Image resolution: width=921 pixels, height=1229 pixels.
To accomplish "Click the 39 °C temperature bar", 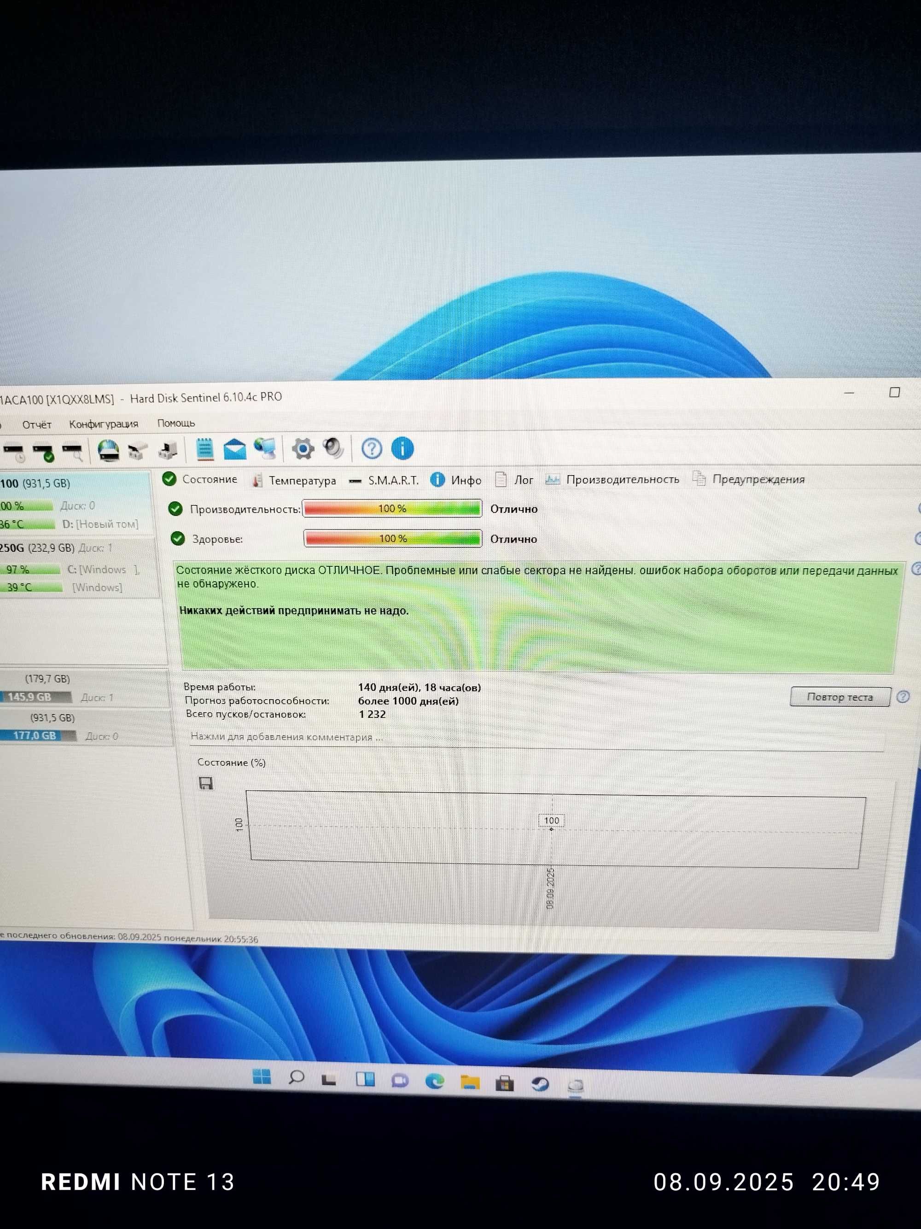I will click(31, 587).
